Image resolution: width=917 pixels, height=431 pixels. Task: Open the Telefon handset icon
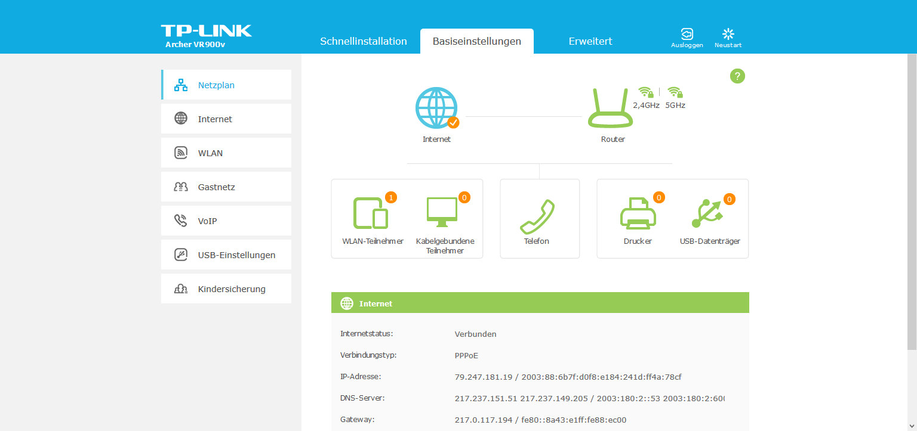537,217
